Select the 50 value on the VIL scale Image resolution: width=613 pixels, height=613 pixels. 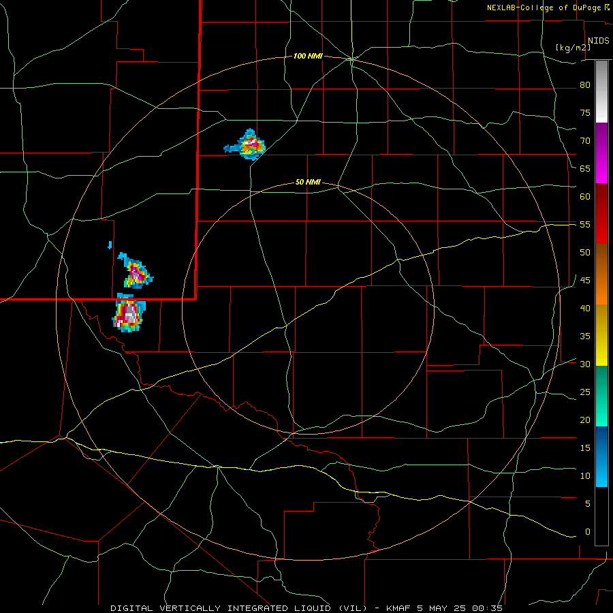click(x=585, y=253)
